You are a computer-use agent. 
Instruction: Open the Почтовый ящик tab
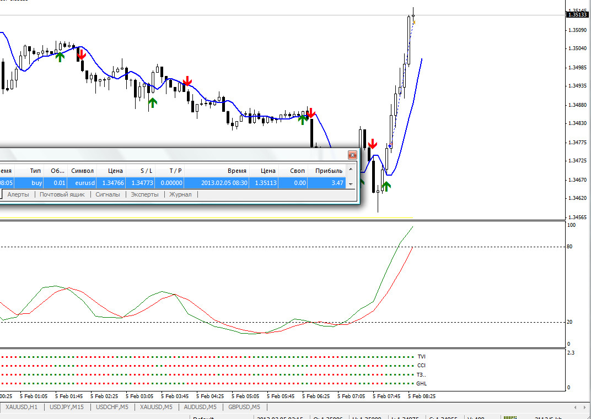click(x=62, y=194)
